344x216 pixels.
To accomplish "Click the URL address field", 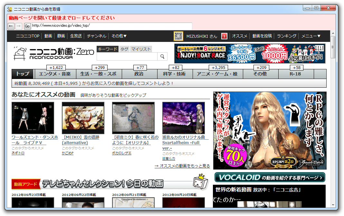I will [112, 26].
